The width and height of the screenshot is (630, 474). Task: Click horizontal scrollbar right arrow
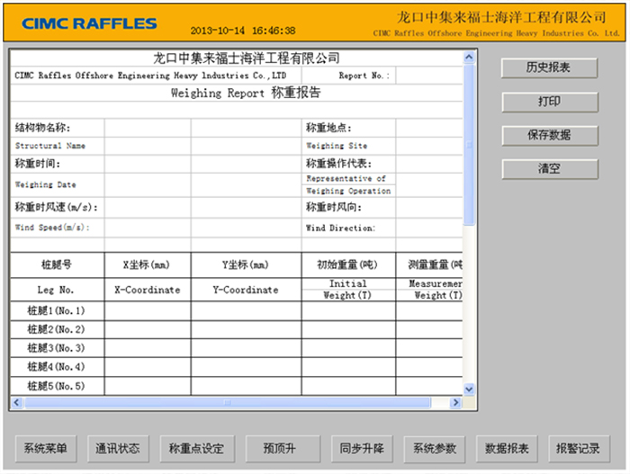[455, 402]
